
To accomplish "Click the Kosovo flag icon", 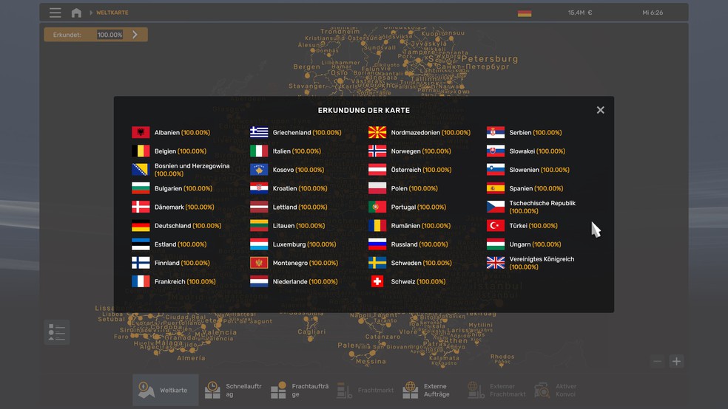I will point(259,170).
